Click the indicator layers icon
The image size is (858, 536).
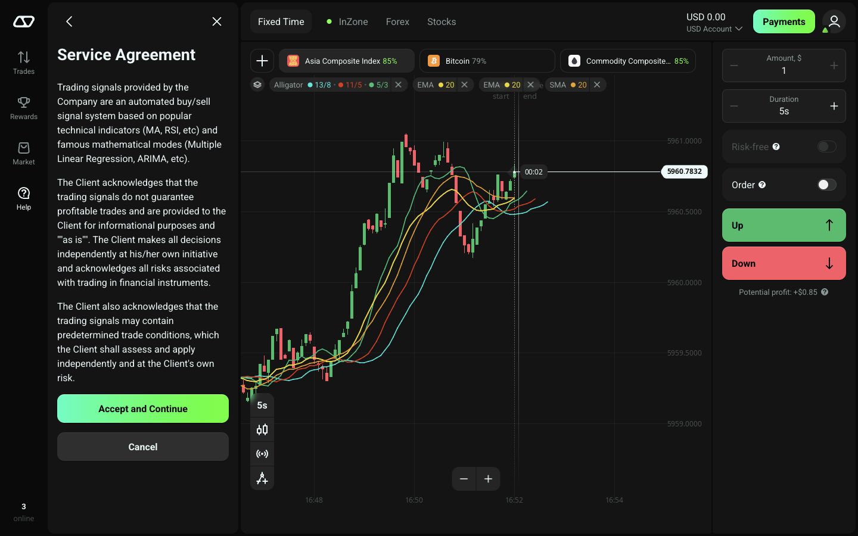(257, 85)
